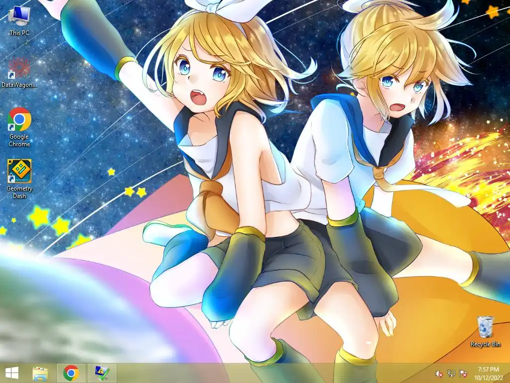Open the Action Center flag icon
510x383 pixels.
click(x=463, y=374)
